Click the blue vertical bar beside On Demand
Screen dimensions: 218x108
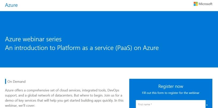pyautogui.click(x=5, y=82)
